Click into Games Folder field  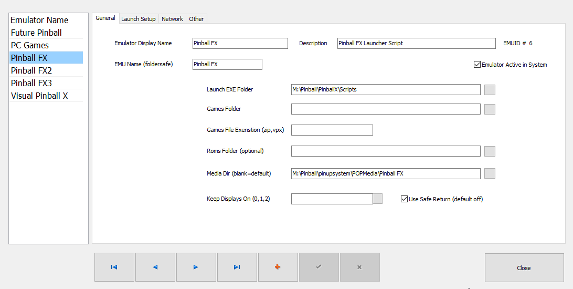386,109
